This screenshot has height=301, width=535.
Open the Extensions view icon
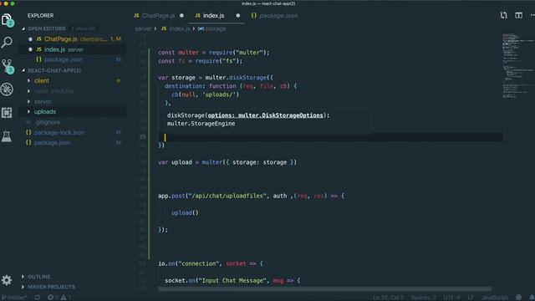coord(7,113)
